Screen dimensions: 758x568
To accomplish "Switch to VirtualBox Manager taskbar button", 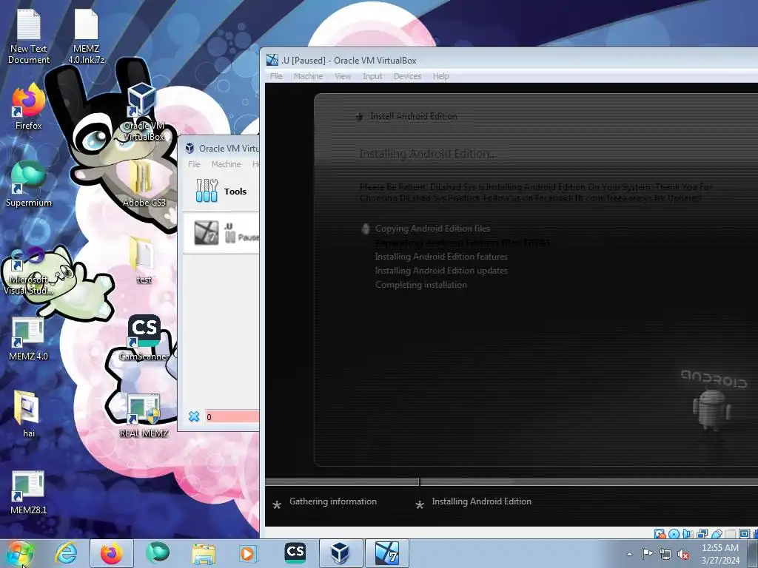I will click(x=341, y=553).
